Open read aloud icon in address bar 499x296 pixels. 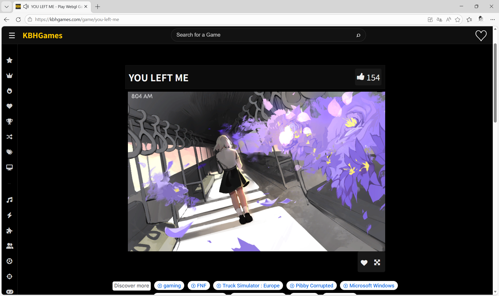(448, 19)
